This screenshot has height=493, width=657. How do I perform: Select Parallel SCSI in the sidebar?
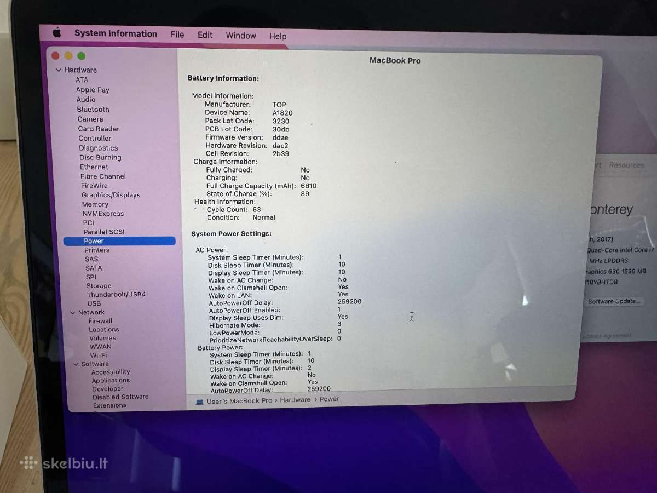[104, 232]
